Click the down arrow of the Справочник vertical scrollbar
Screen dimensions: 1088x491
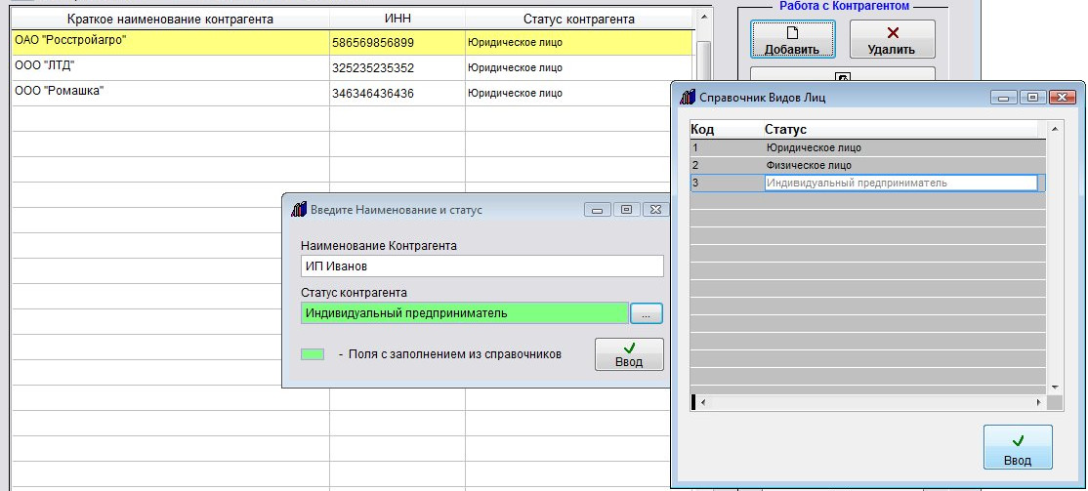click(1055, 387)
